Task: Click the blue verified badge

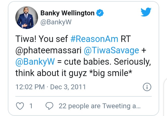Action: [100, 13]
